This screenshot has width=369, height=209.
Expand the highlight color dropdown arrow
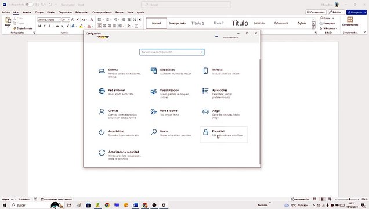(x=85, y=26)
